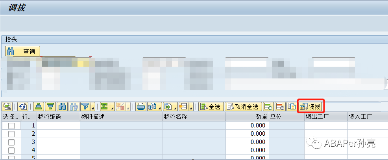
Task: Click the Delete Row icon with minus
Action: tap(280, 107)
